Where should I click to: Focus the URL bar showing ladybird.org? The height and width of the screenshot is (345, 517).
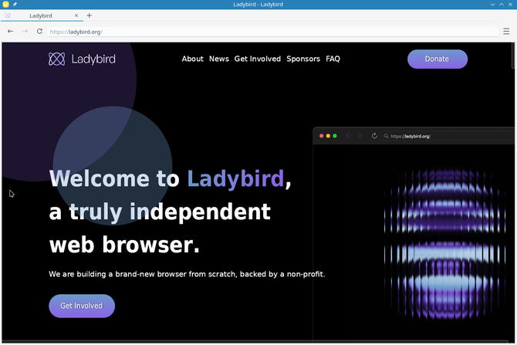pyautogui.click(x=272, y=32)
